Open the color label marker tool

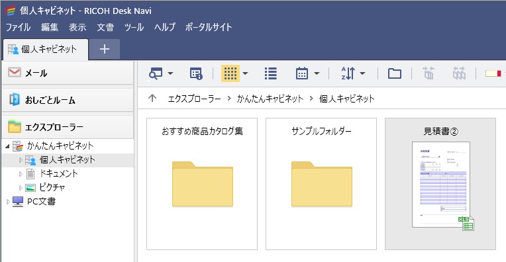493,73
